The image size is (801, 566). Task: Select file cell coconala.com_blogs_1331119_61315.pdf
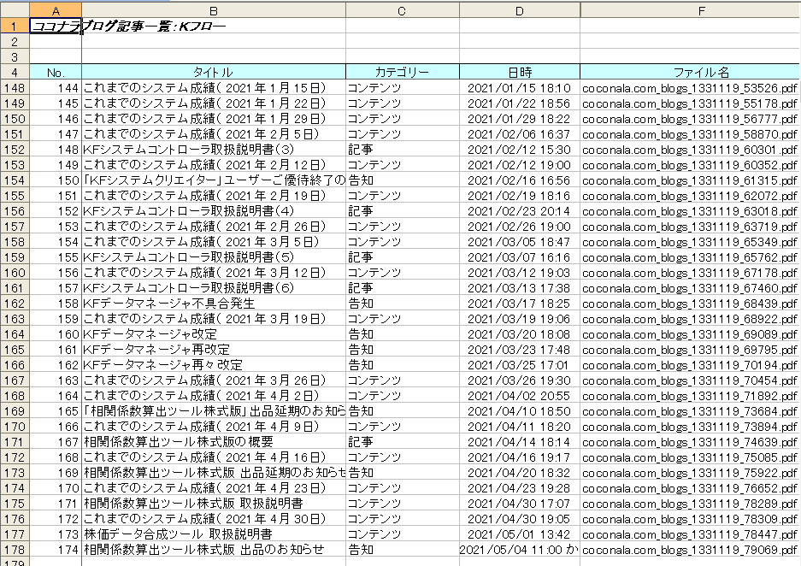[690, 180]
